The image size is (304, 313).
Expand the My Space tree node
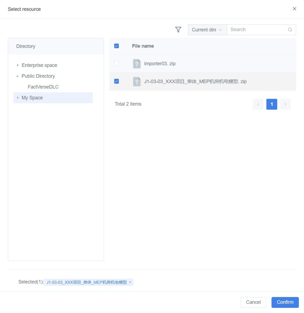18,98
